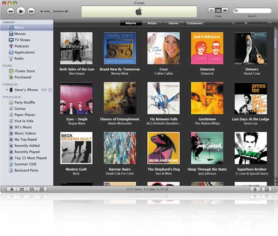
Task: Collapse the Playlists section triangle
Action: pos(4,97)
